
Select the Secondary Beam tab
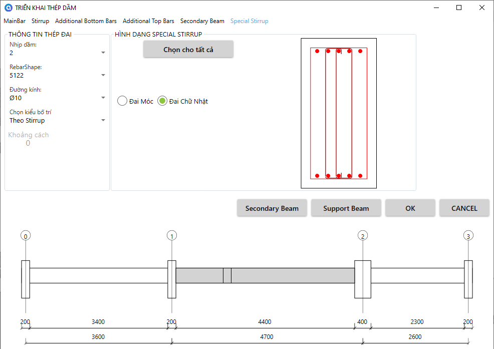202,21
